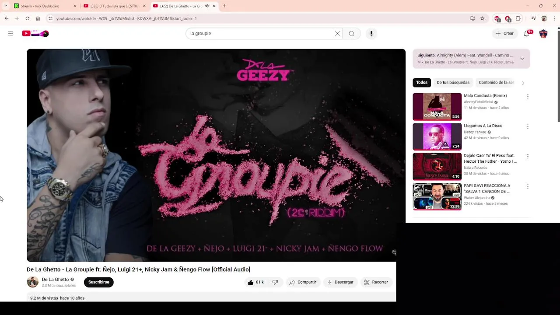Open AlexisyFidoOfficial channel name
The width and height of the screenshot is (560, 315).
(x=478, y=102)
